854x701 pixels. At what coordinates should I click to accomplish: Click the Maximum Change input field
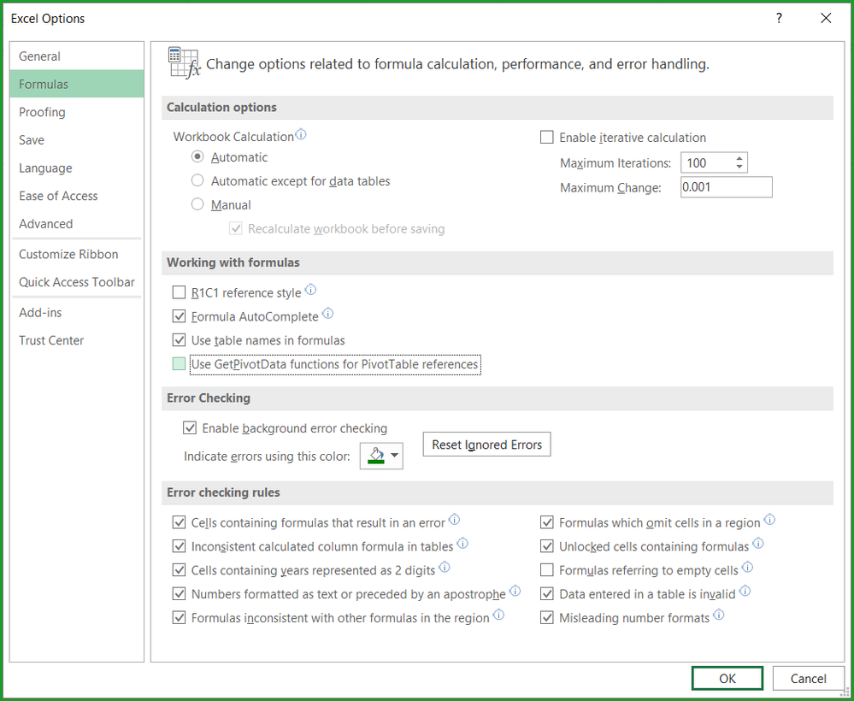726,187
